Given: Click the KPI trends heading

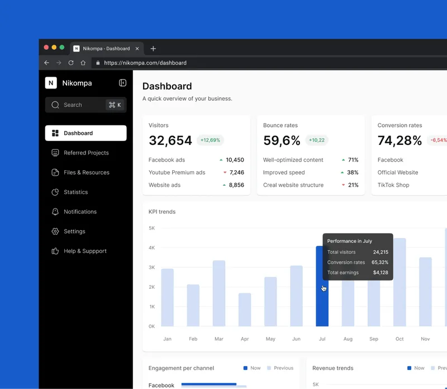Looking at the screenshot, I should (x=162, y=212).
